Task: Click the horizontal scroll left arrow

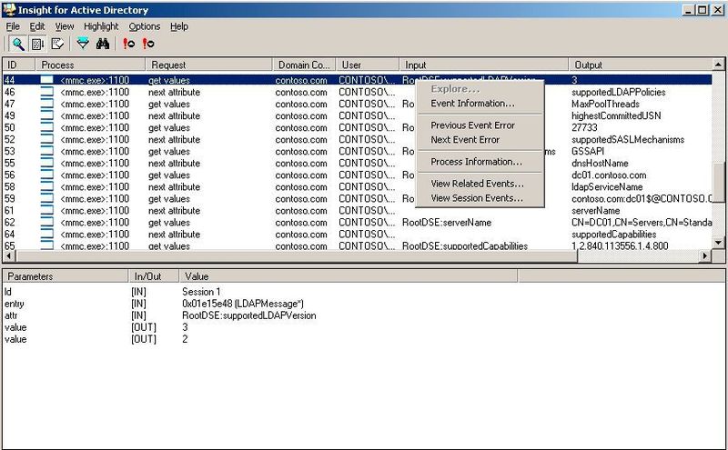Action: tap(9, 256)
